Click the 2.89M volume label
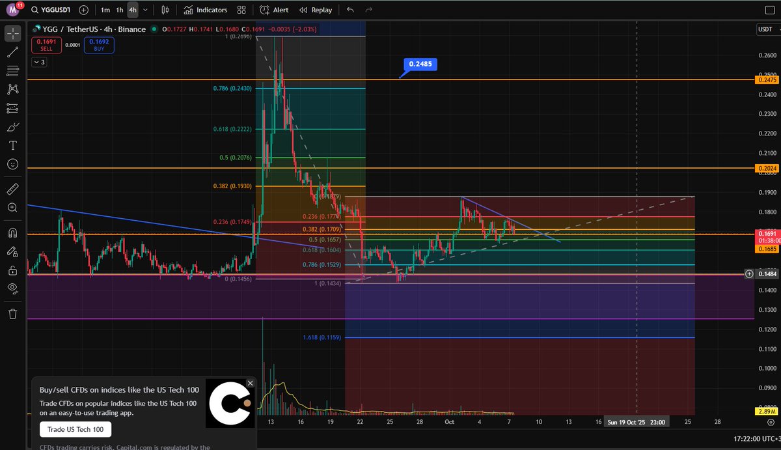Viewport: 781px width, 450px height. coord(766,412)
